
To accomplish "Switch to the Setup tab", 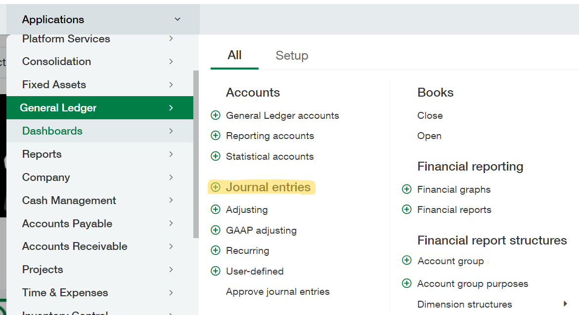I will [x=292, y=56].
